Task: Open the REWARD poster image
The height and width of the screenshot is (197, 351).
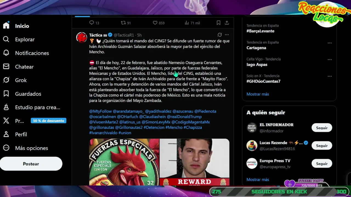Action: (194, 162)
